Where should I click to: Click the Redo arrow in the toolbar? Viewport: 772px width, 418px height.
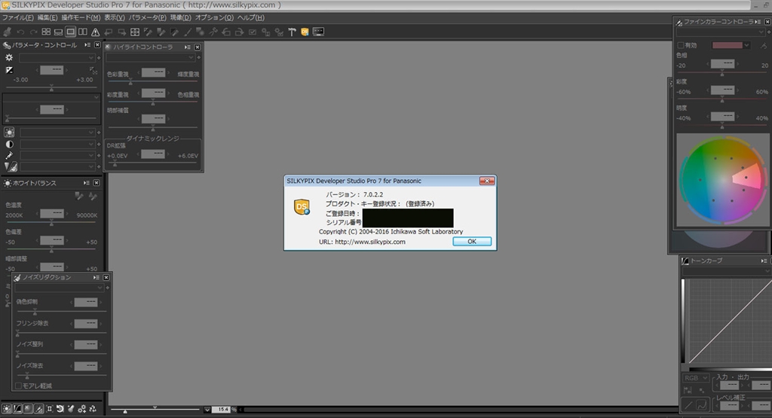[33, 32]
